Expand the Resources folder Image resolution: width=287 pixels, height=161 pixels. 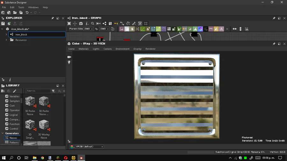(6, 40)
